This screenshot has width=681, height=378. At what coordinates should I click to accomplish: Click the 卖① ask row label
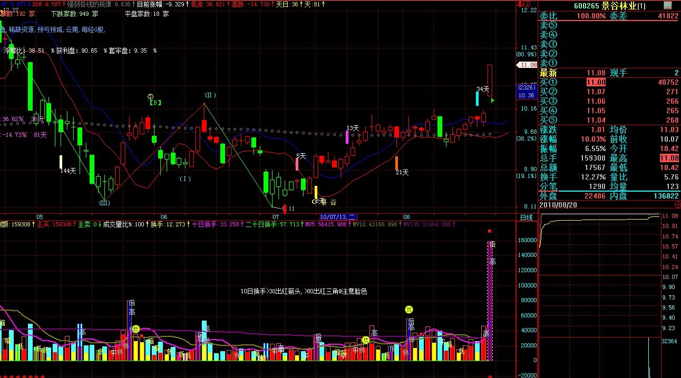pyautogui.click(x=548, y=63)
